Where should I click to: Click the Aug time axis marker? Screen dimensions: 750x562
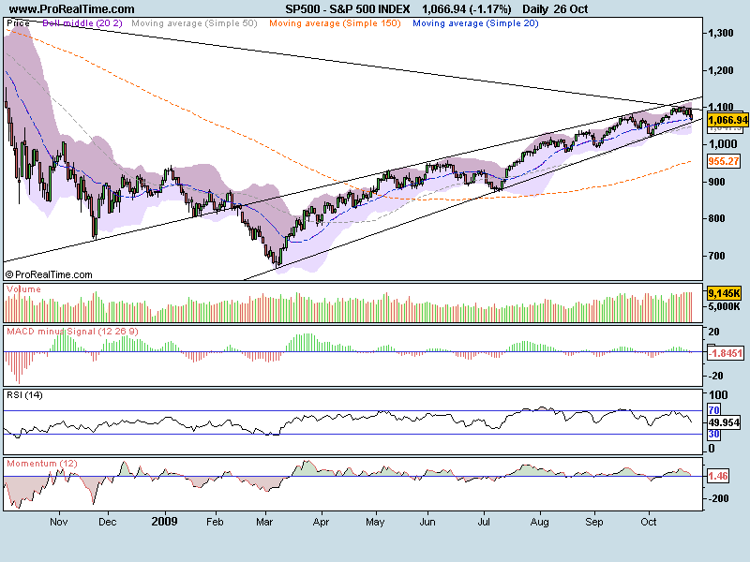539,522
